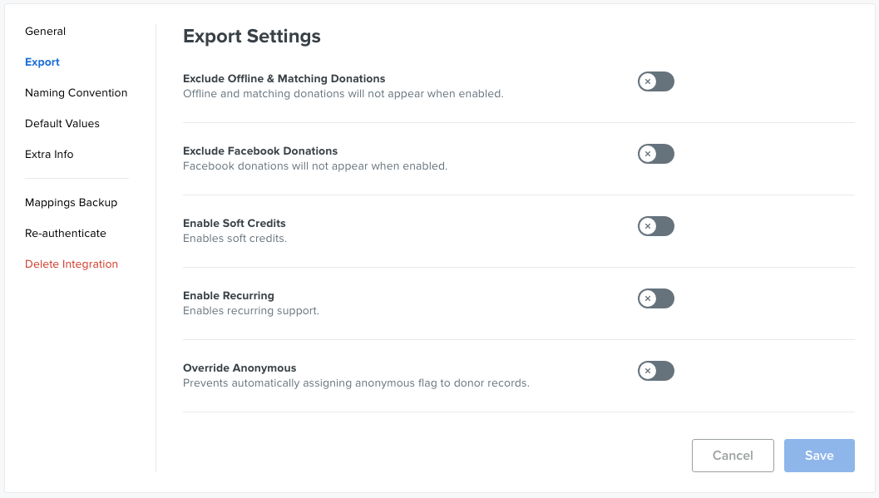Toggle the Override Anonymous switch
Image resolution: width=879 pixels, height=498 pixels.
pos(656,371)
